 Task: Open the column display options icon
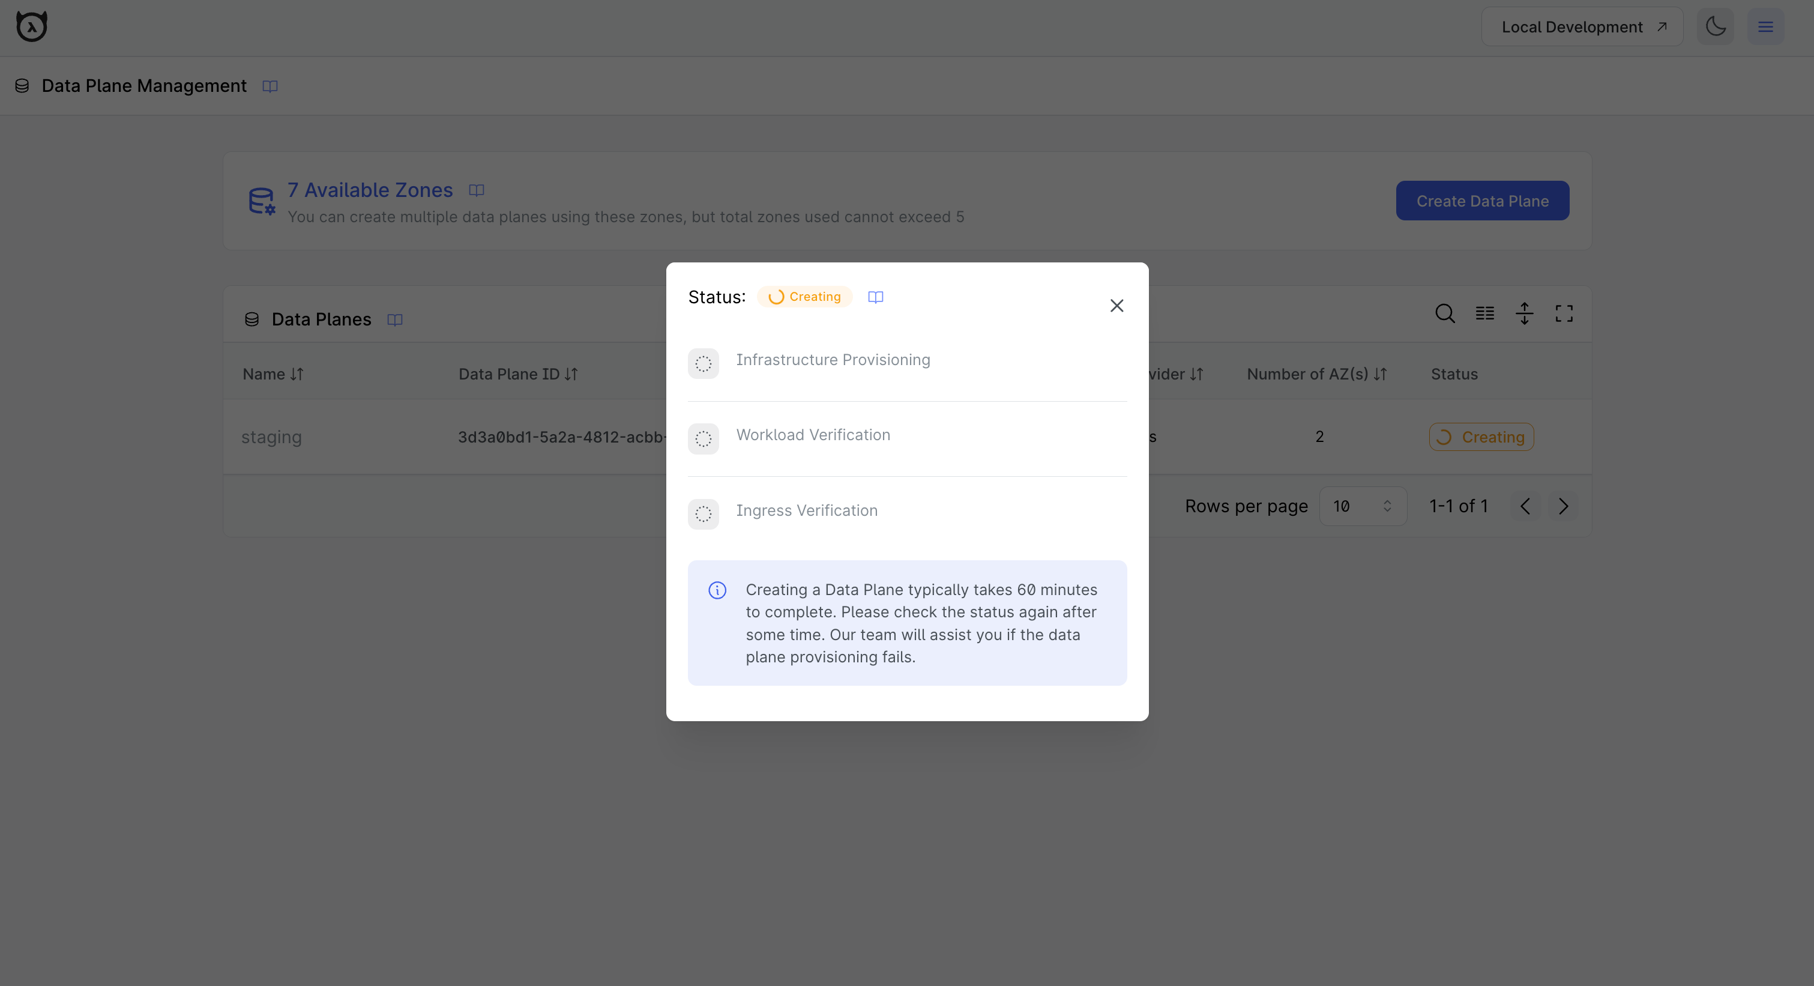(1484, 314)
